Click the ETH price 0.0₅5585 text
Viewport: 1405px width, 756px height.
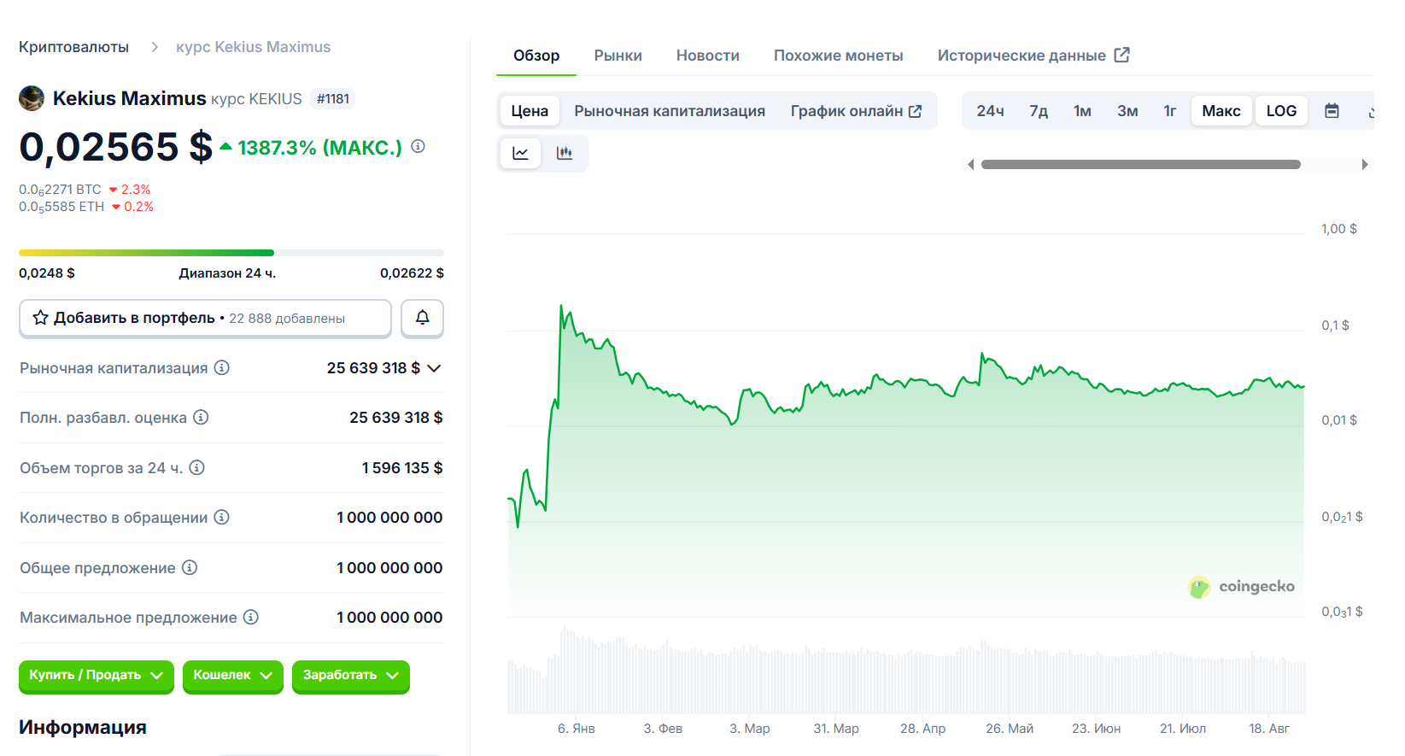pos(61,207)
